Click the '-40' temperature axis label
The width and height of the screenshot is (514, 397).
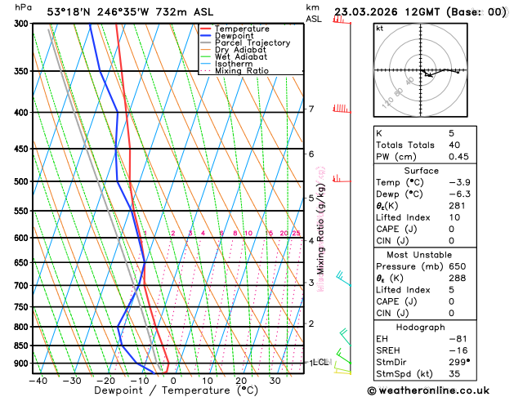38,381
